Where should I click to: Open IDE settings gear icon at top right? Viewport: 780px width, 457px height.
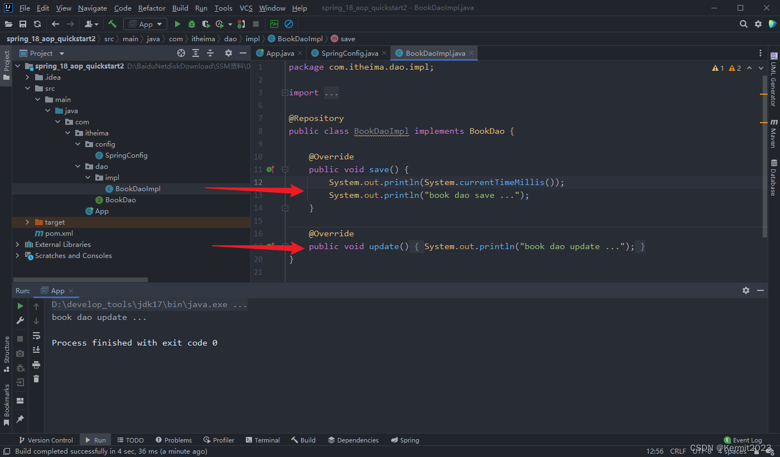pos(758,24)
